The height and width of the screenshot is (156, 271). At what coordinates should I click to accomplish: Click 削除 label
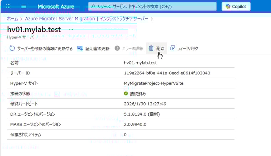coord(160,49)
